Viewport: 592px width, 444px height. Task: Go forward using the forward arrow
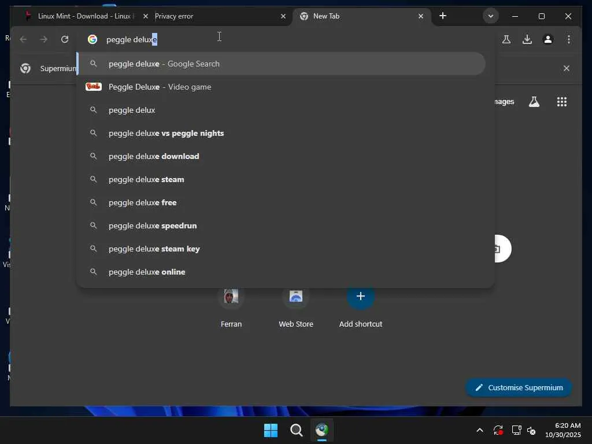44,39
